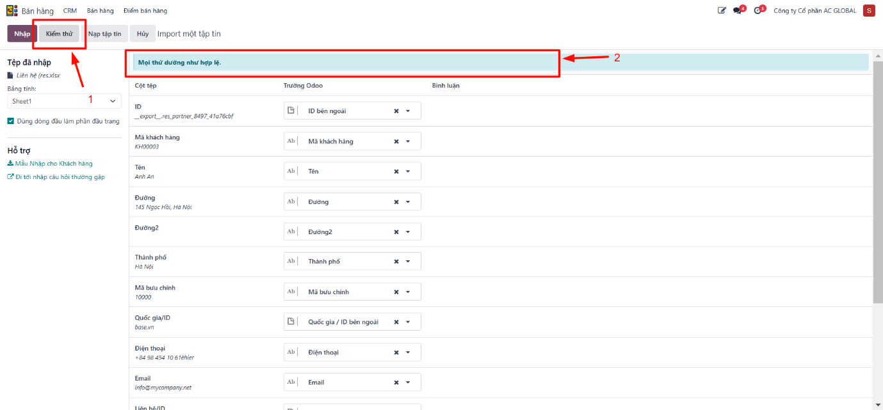Cancel the import with Hủy
Image resolution: width=883 pixels, height=410 pixels.
142,34
